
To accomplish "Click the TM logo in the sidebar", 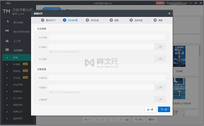I will point(7,11).
